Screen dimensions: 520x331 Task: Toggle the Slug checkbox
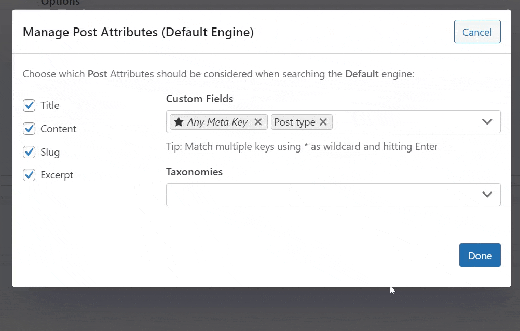[29, 152]
